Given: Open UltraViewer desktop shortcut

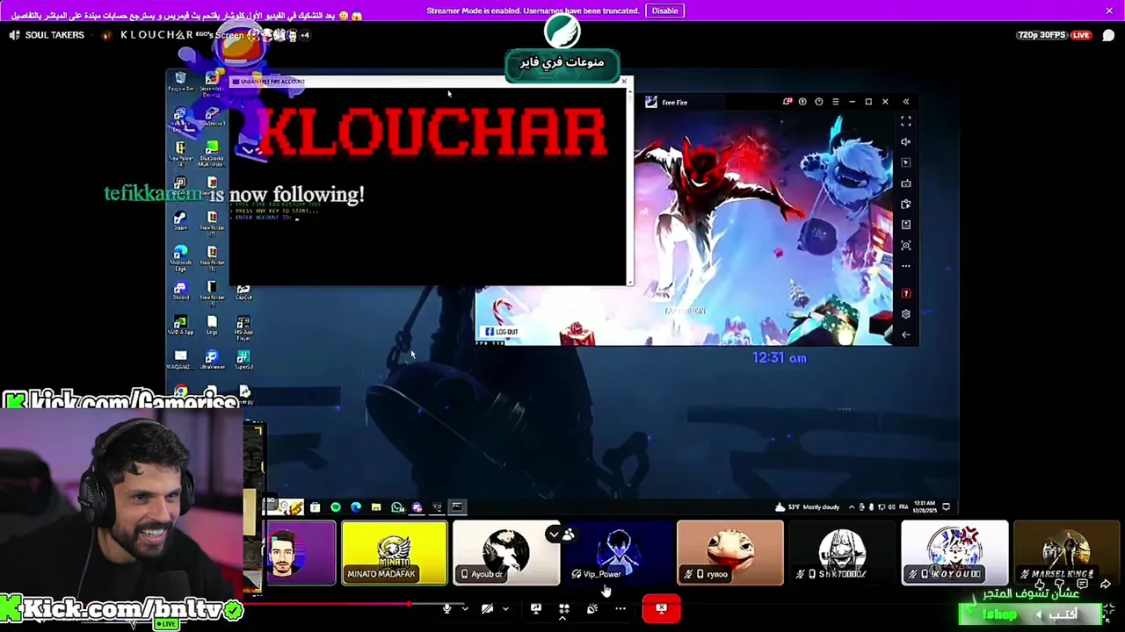Looking at the screenshot, I should pos(212,360).
